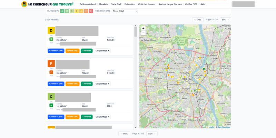
Task: Add the F listing to Pipeline
Action: [x=87, y=84]
